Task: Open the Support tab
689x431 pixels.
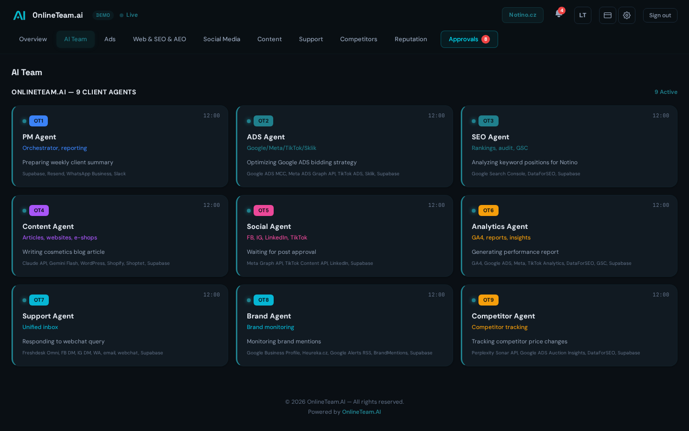Action: pos(311,39)
